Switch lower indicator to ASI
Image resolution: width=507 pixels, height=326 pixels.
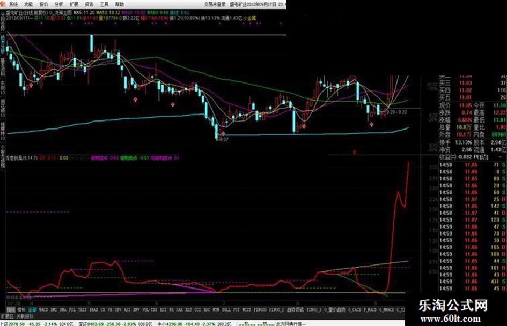tap(127, 309)
